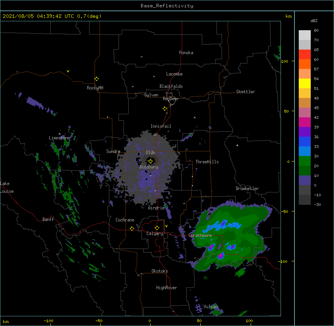Click the 70 dBZ light gray swatch
The image size is (334, 326).
305,35
